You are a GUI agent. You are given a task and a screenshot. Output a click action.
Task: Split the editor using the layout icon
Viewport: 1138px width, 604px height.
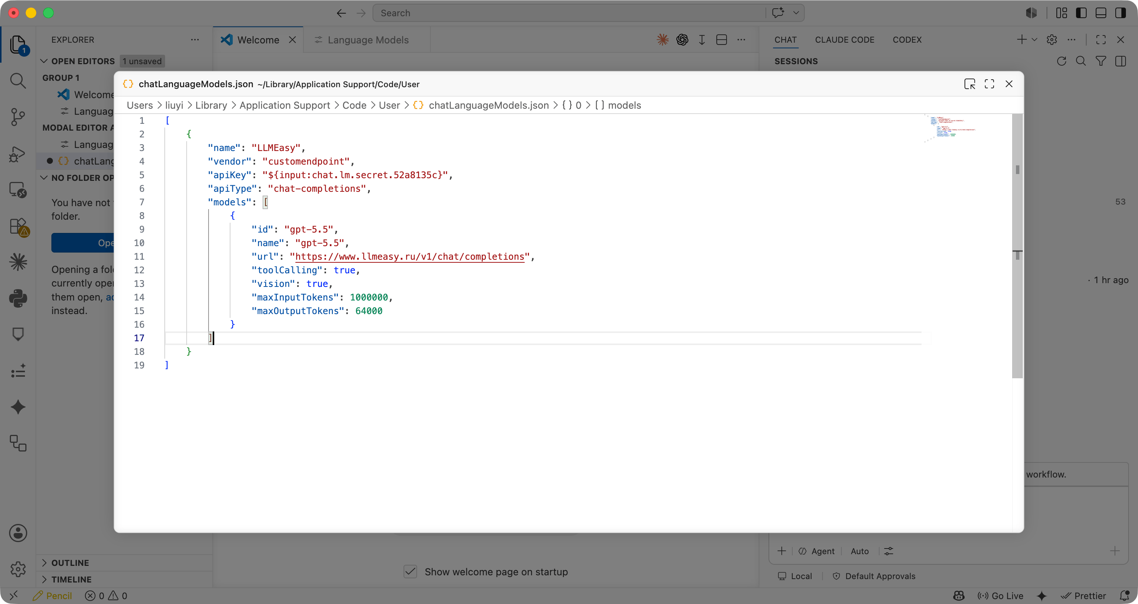[x=721, y=40]
